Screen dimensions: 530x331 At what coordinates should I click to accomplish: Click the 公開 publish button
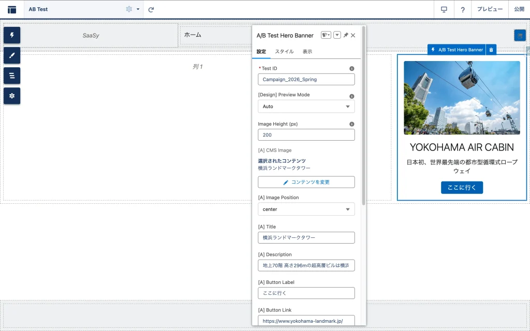519,9
